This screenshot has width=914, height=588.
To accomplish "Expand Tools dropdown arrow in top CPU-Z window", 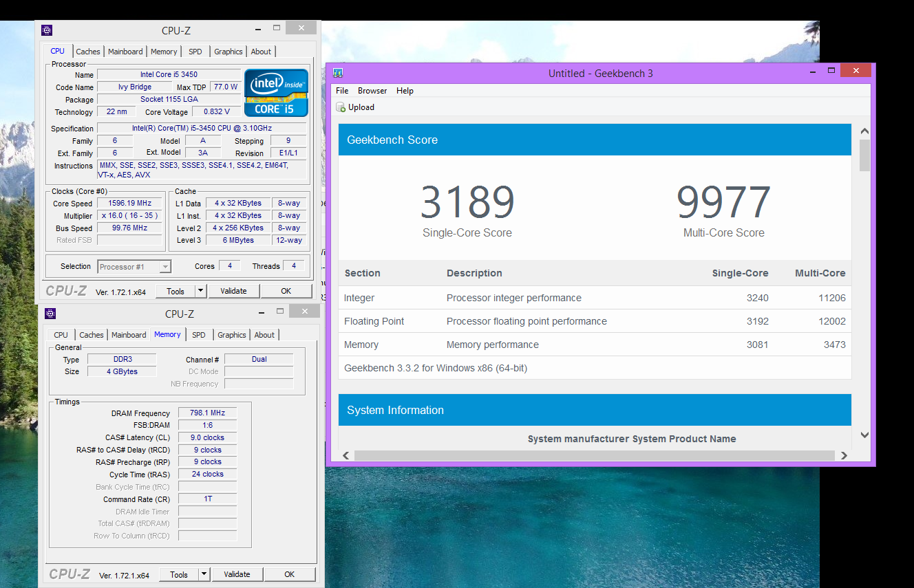I will [x=201, y=291].
